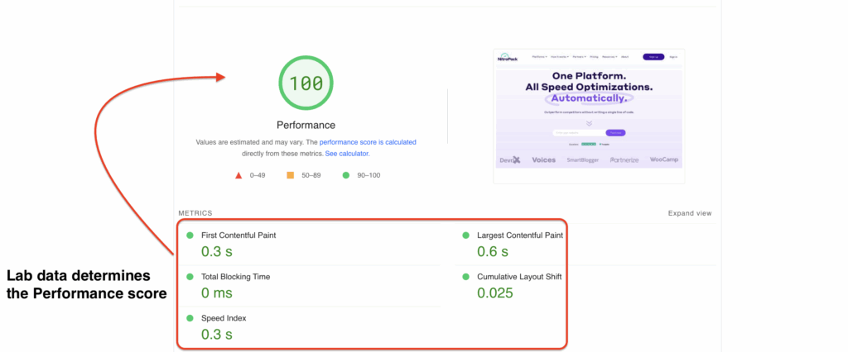This screenshot has width=848, height=352.
Task: Click the green dot beside First Contentful Paint
Action: tap(190, 235)
